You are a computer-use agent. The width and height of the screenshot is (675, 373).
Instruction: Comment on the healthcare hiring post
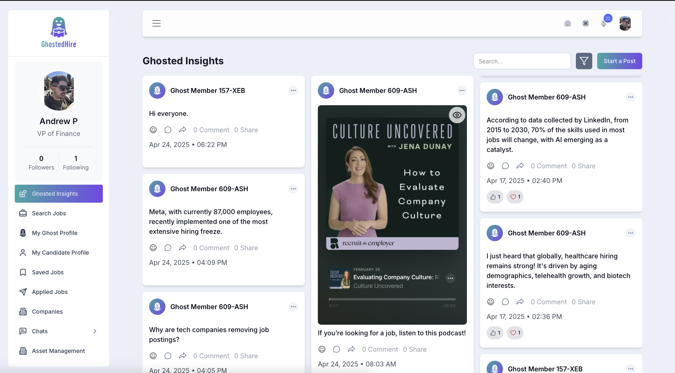505,302
